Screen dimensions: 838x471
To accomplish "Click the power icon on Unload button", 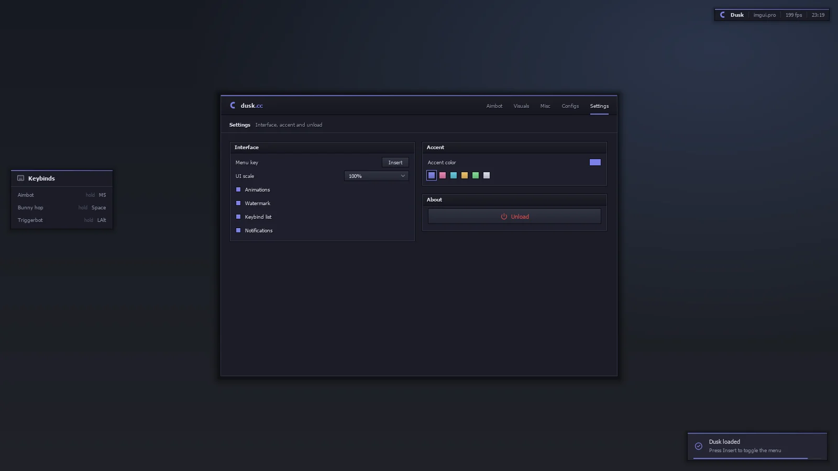I will click(504, 216).
